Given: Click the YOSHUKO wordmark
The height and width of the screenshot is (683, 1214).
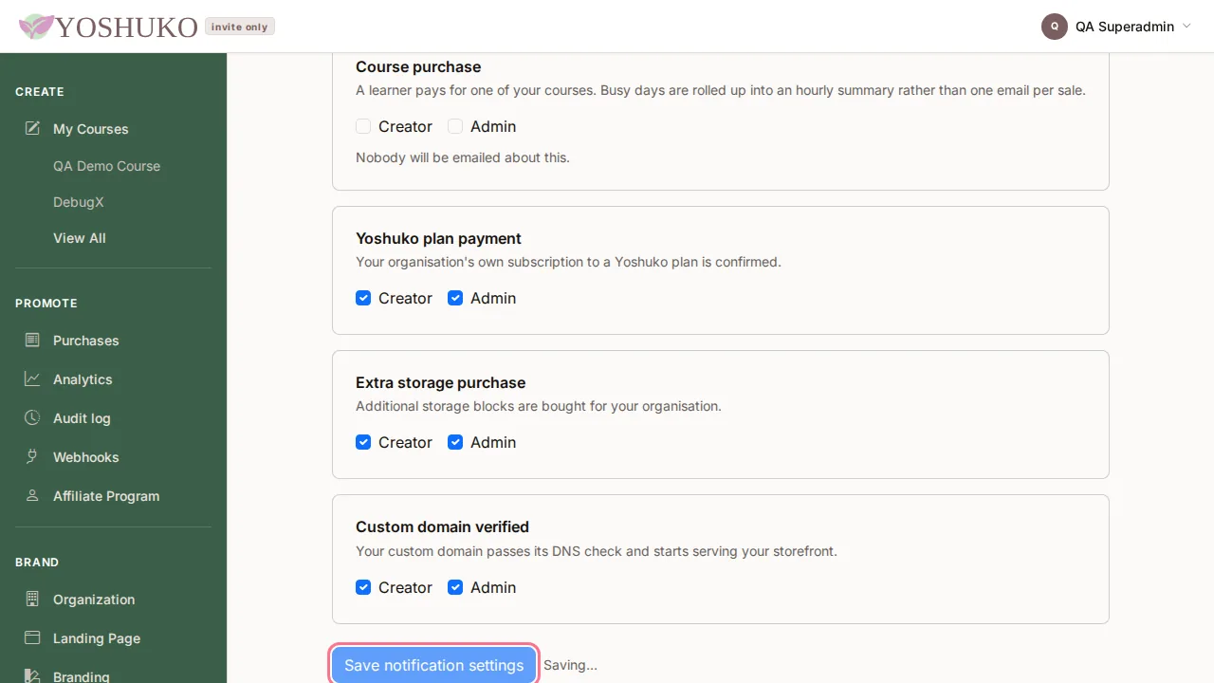Looking at the screenshot, I should coord(127,27).
